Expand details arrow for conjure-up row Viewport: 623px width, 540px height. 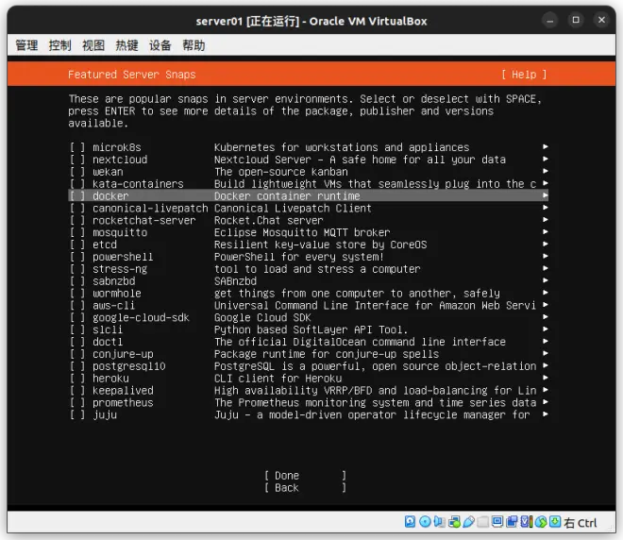pyautogui.click(x=546, y=354)
